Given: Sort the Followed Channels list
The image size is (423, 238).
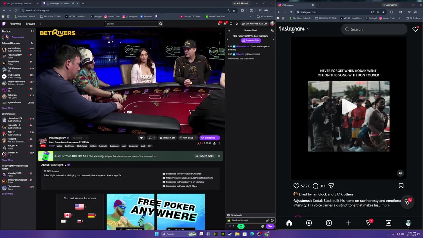Looking at the screenshot, I should click(x=32, y=43).
